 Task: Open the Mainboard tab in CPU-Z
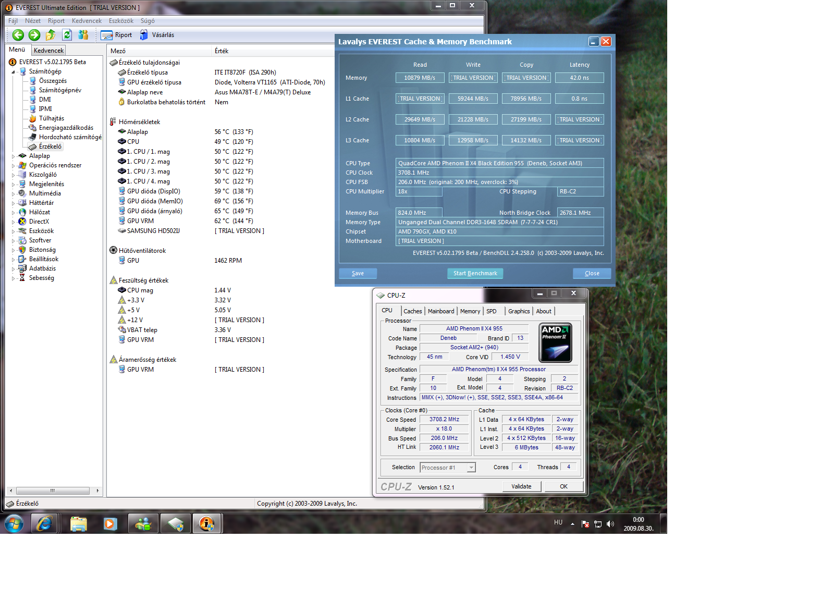[x=441, y=311]
